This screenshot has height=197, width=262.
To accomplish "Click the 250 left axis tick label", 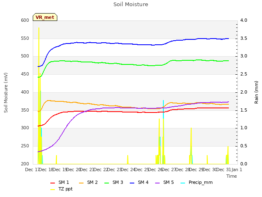I will (x=25, y=146).
